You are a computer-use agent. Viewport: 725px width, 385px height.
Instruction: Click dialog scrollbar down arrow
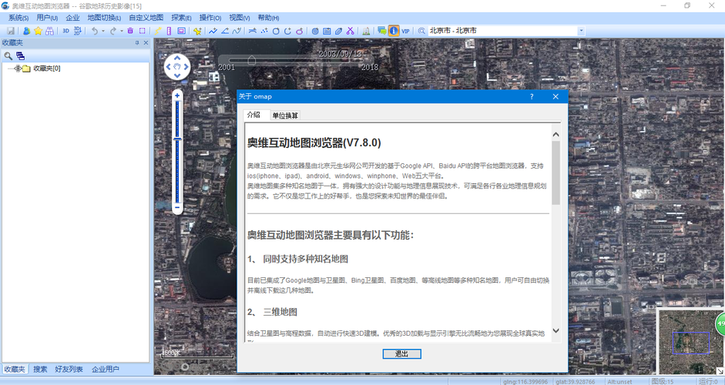tap(555, 331)
